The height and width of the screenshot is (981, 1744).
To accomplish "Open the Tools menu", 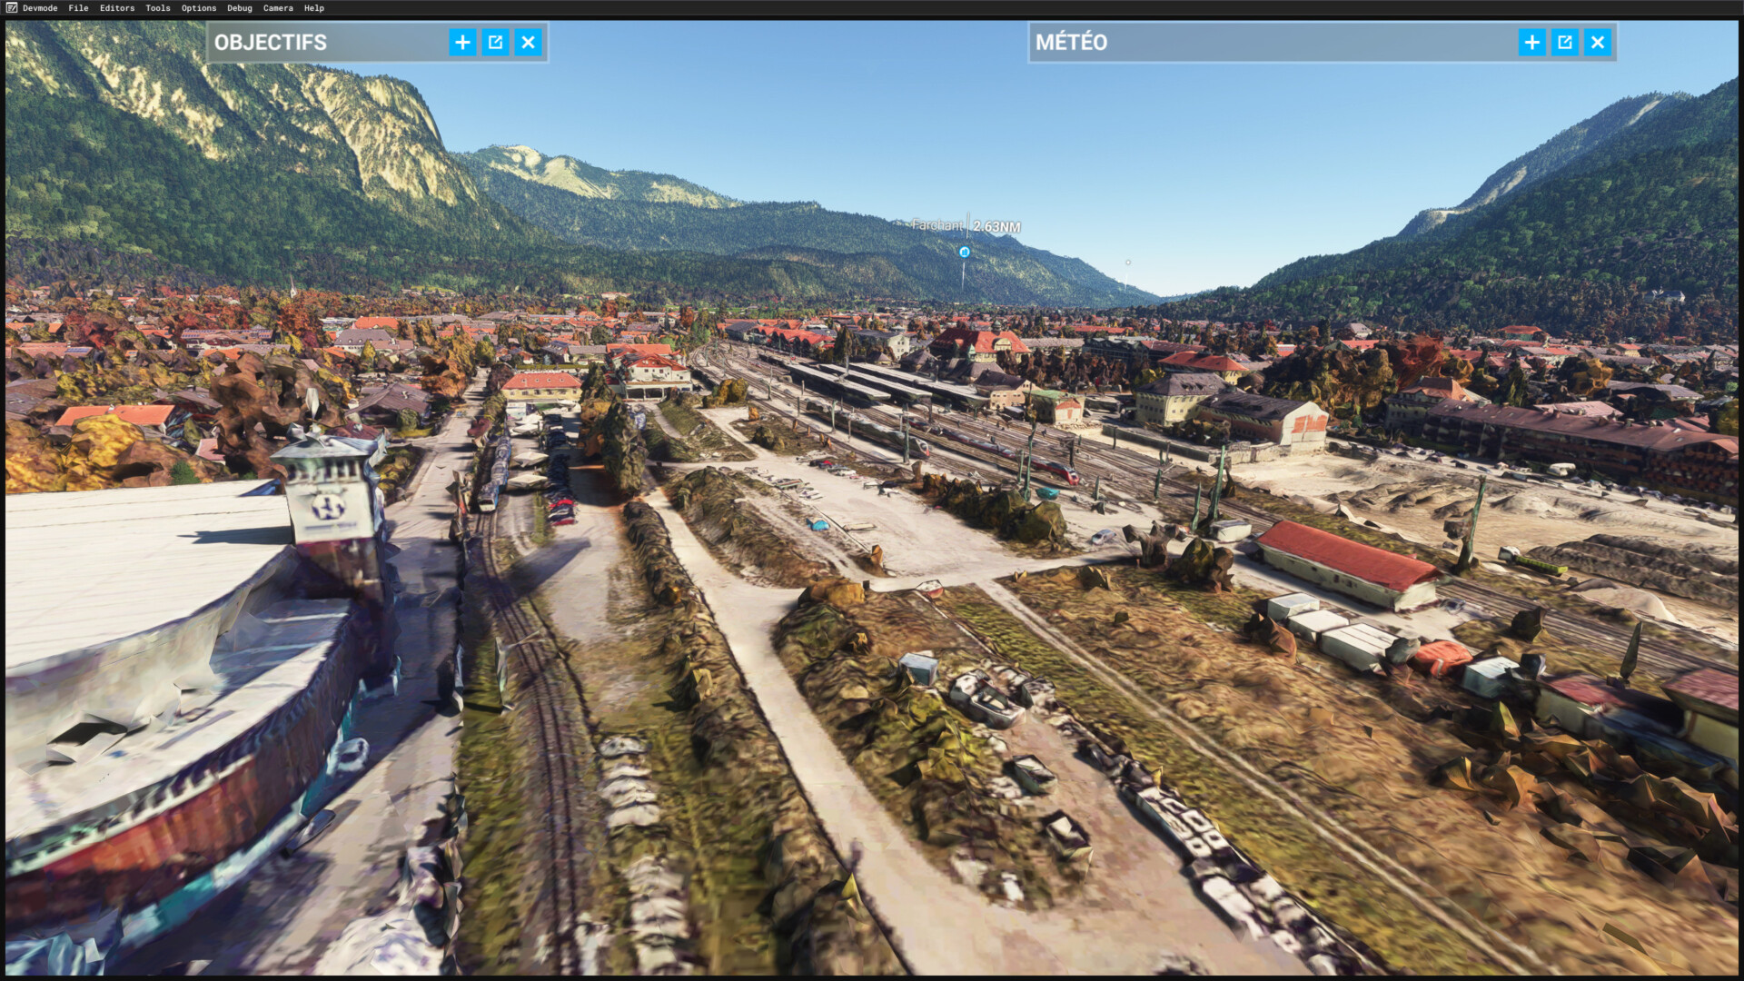I will tap(157, 8).
